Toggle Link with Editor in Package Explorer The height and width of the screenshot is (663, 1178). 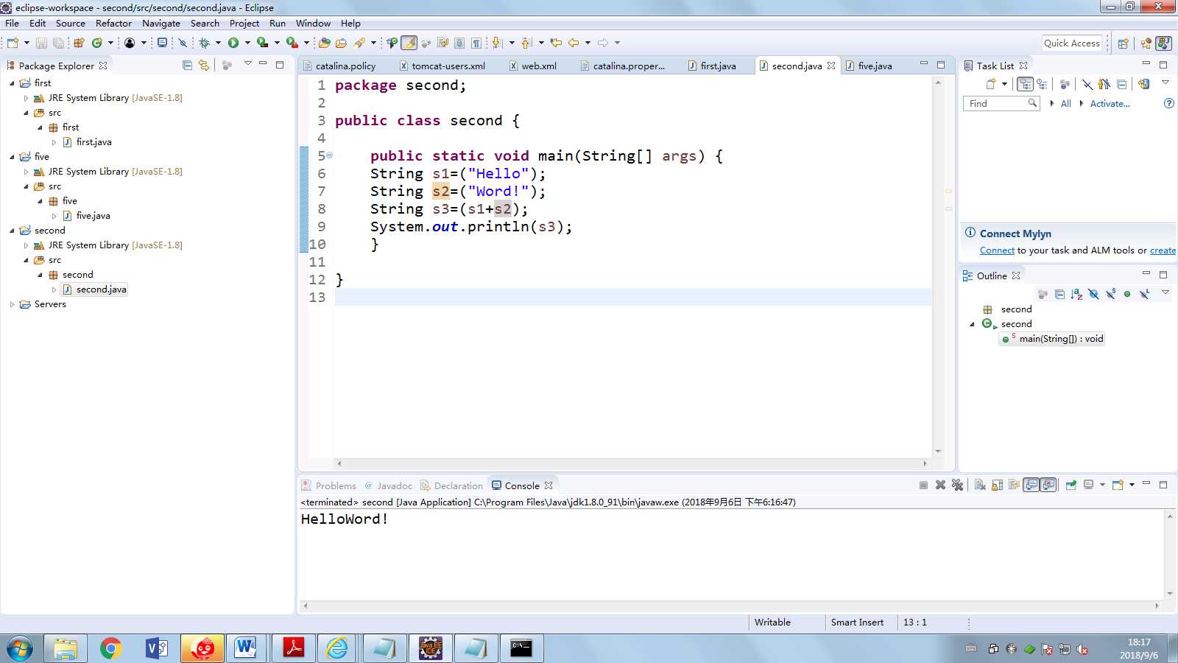coord(204,65)
